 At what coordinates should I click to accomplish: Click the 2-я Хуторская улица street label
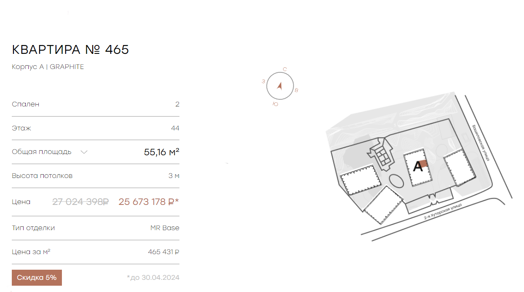[442, 211]
